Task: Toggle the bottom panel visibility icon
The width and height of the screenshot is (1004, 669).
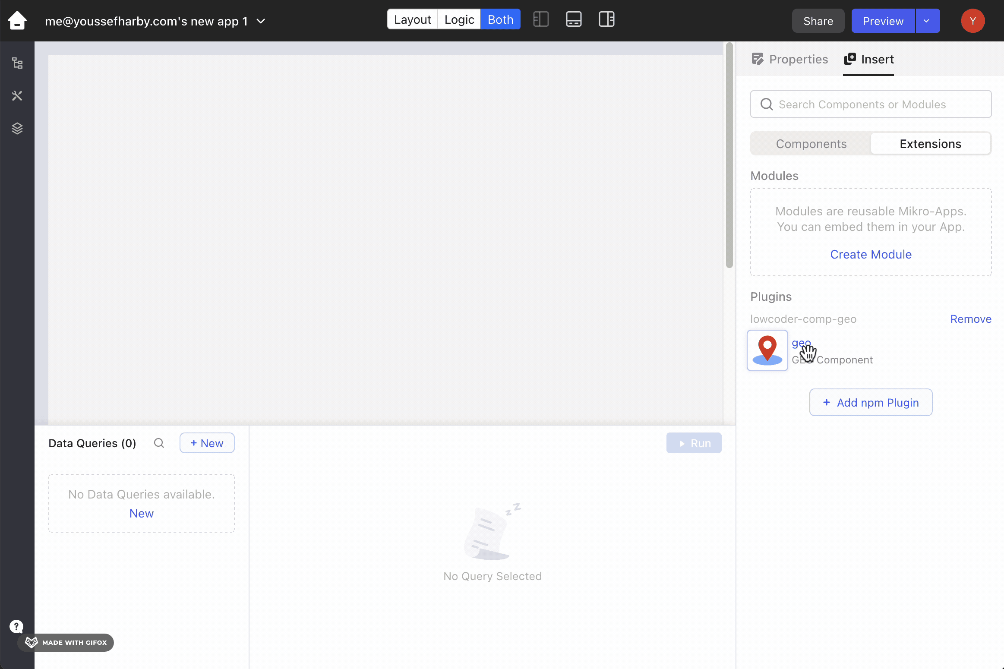Action: point(574,19)
